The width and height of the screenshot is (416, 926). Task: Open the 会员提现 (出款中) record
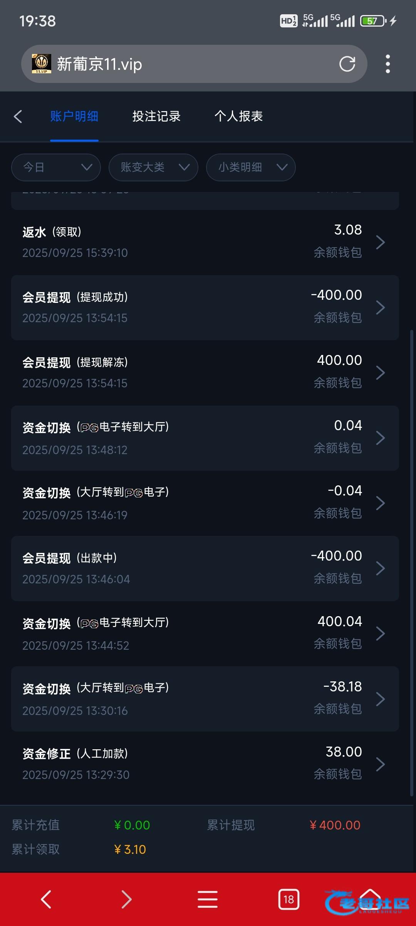[x=205, y=568]
